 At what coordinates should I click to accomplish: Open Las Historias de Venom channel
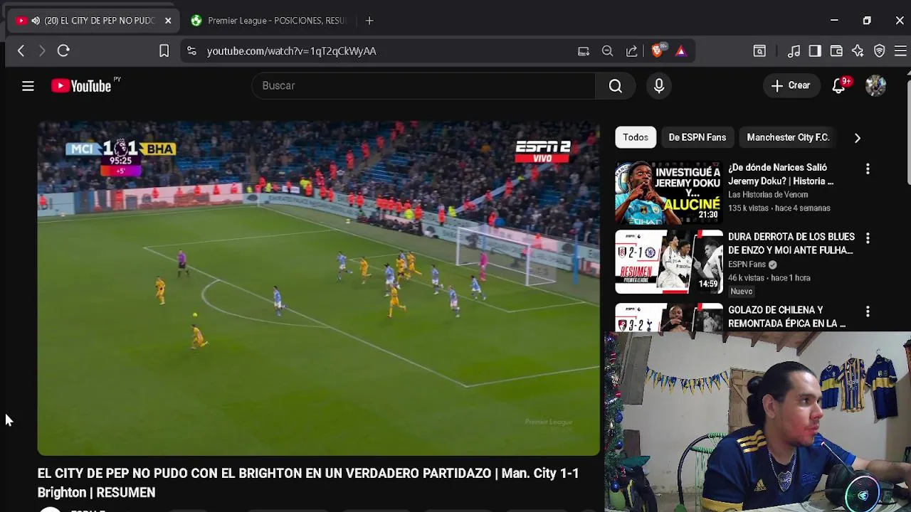pyautogui.click(x=768, y=195)
